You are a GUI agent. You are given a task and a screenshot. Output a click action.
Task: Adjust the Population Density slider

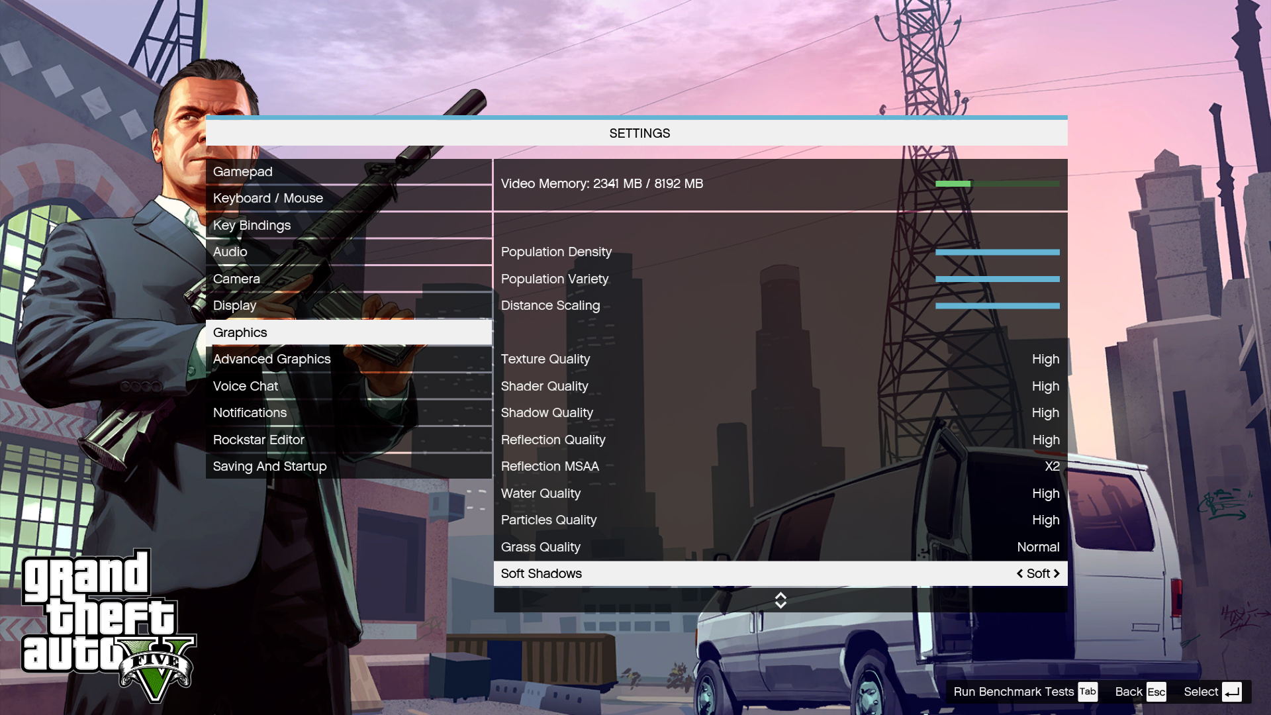(997, 252)
